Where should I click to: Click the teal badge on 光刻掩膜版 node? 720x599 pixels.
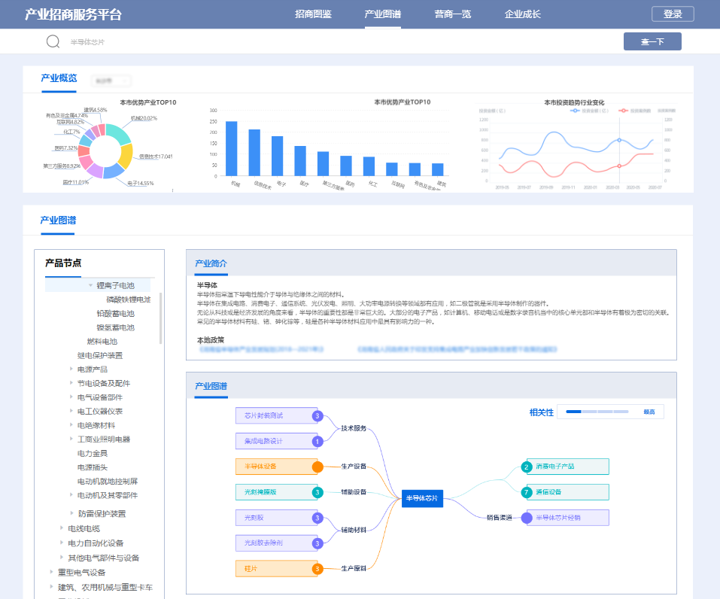(x=317, y=493)
